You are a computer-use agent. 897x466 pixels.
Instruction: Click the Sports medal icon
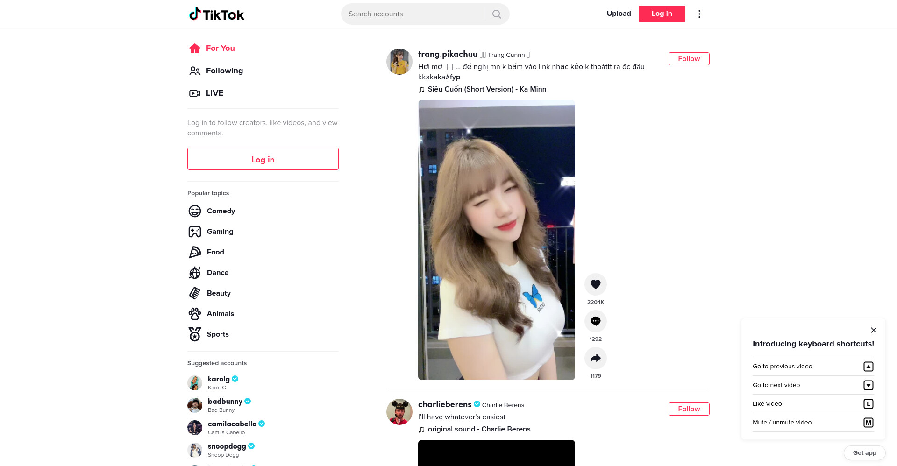(x=195, y=334)
